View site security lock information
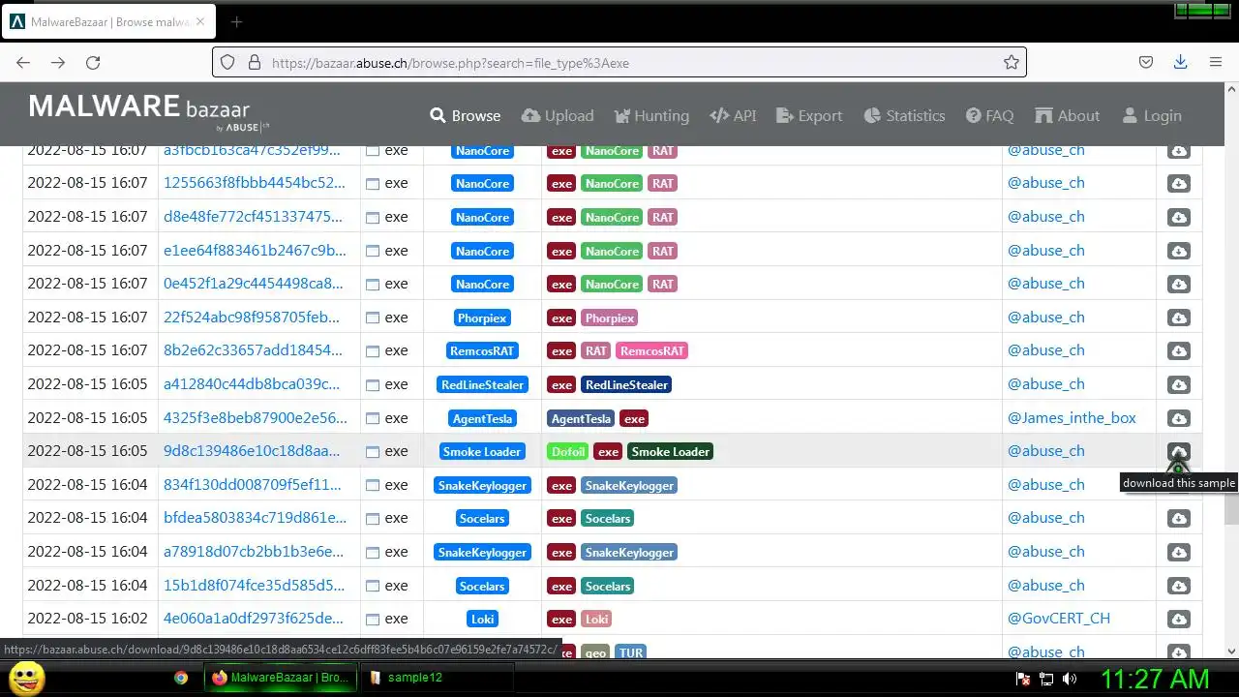Image resolution: width=1239 pixels, height=697 pixels. click(255, 62)
